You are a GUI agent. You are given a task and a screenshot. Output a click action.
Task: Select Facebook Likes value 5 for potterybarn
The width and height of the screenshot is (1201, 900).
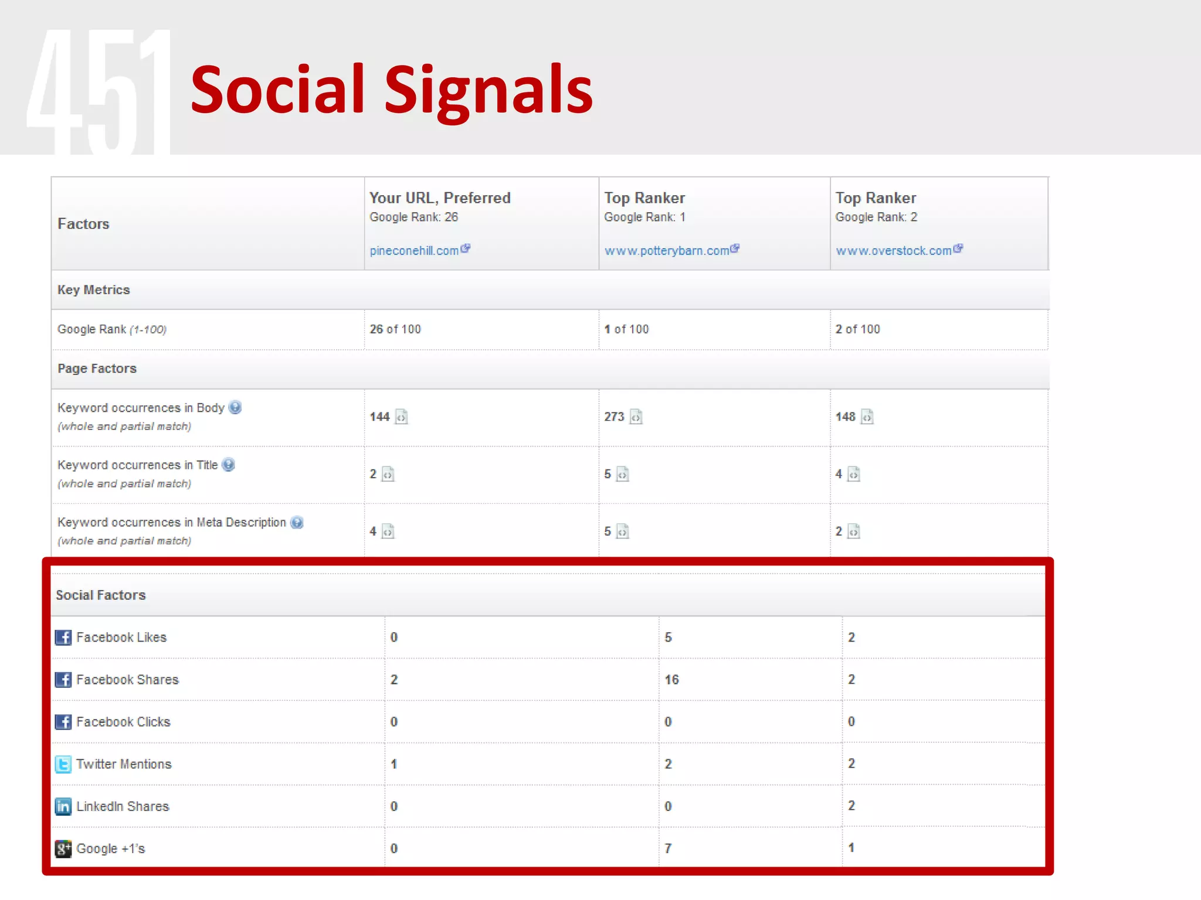pyautogui.click(x=669, y=637)
